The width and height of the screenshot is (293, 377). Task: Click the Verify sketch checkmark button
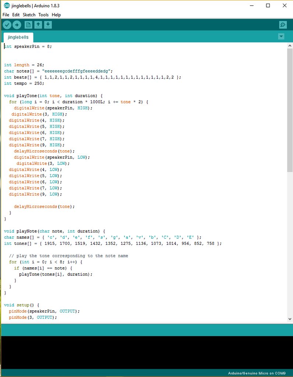point(7,25)
